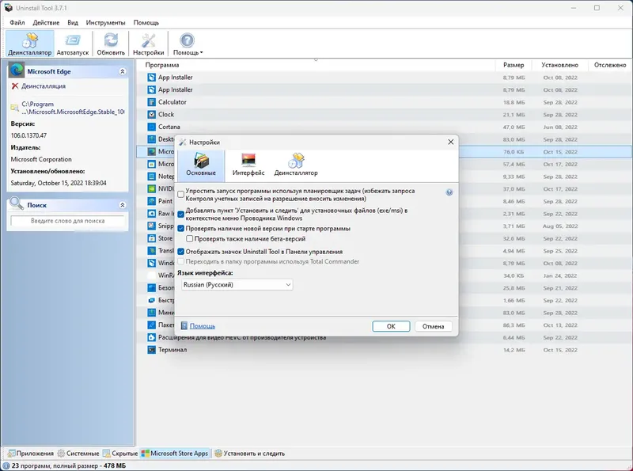The width and height of the screenshot is (633, 471).
Task: Sort list by the Установлено column header
Action: (x=559, y=65)
